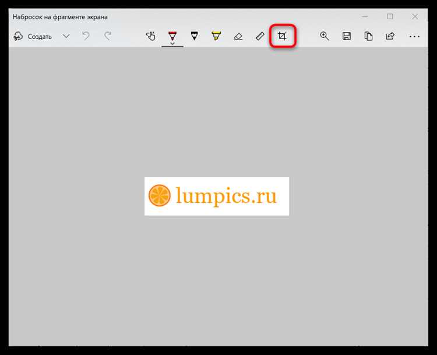The image size is (437, 355).
Task: Click the share arrow icon
Action: coord(390,36)
